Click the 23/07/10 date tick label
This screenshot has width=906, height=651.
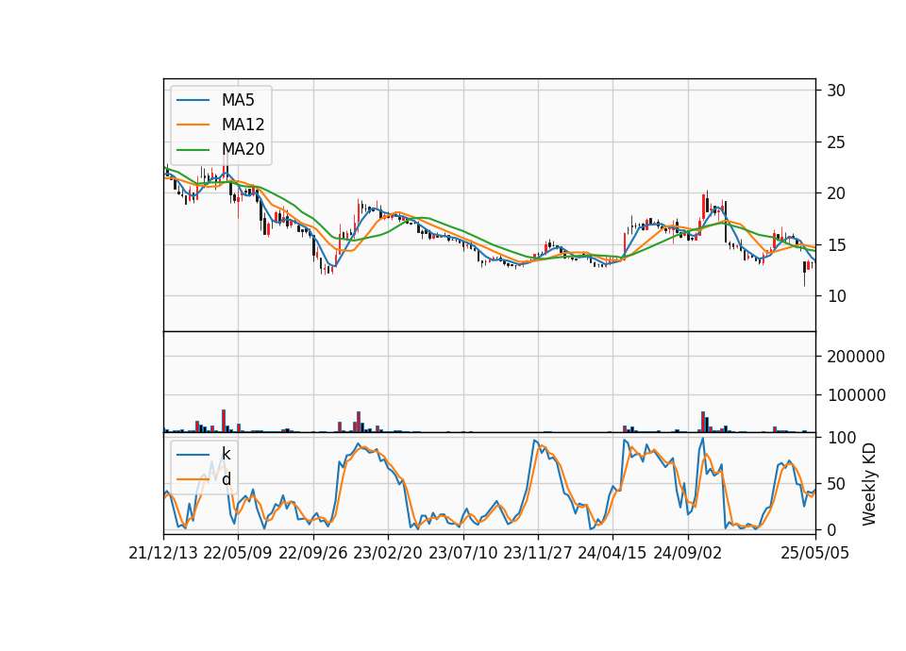point(462,553)
